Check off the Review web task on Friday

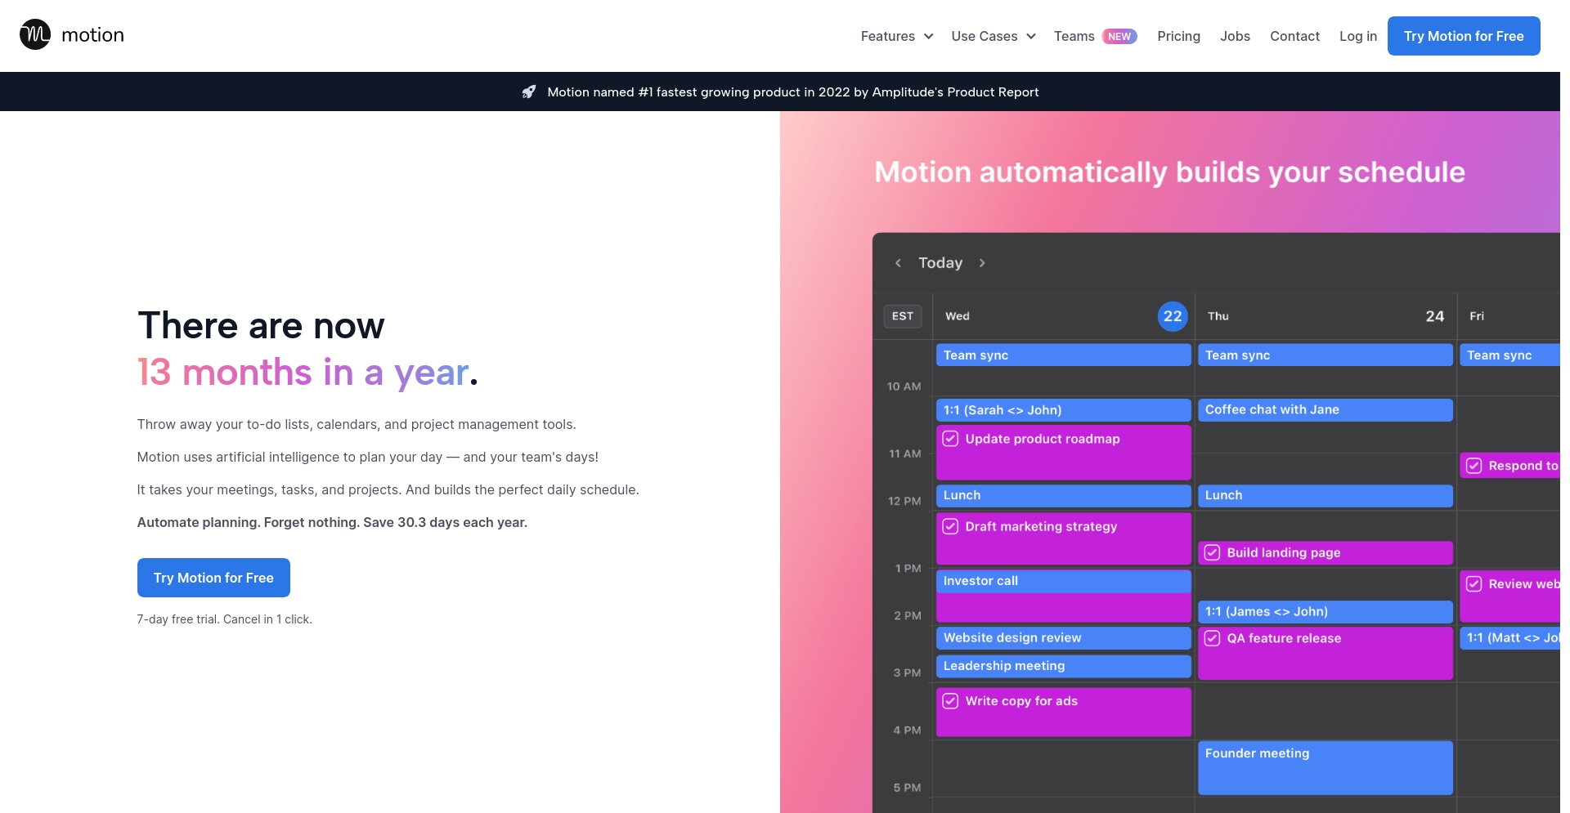point(1474,584)
